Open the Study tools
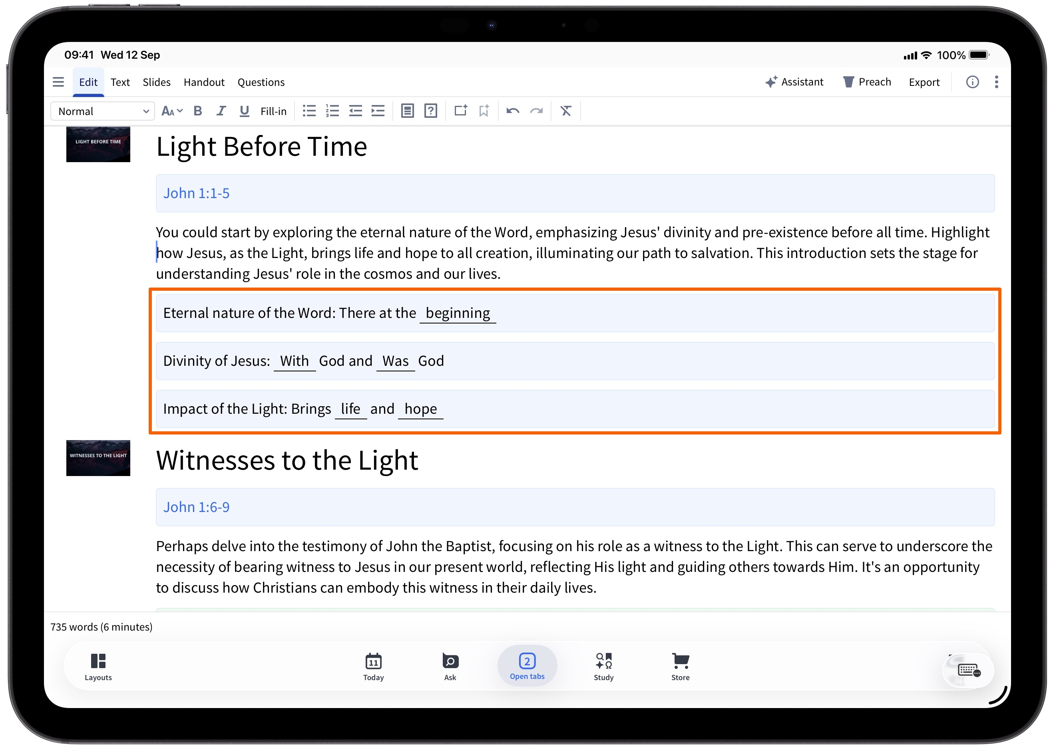The width and height of the screenshot is (1055, 750). 603,667
